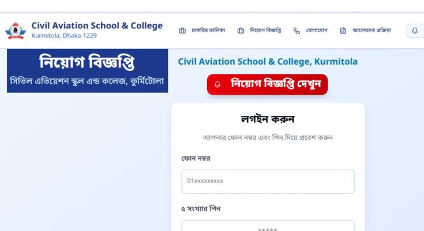
Task: Click the লগইন করুন form heading
Action: pyautogui.click(x=268, y=119)
